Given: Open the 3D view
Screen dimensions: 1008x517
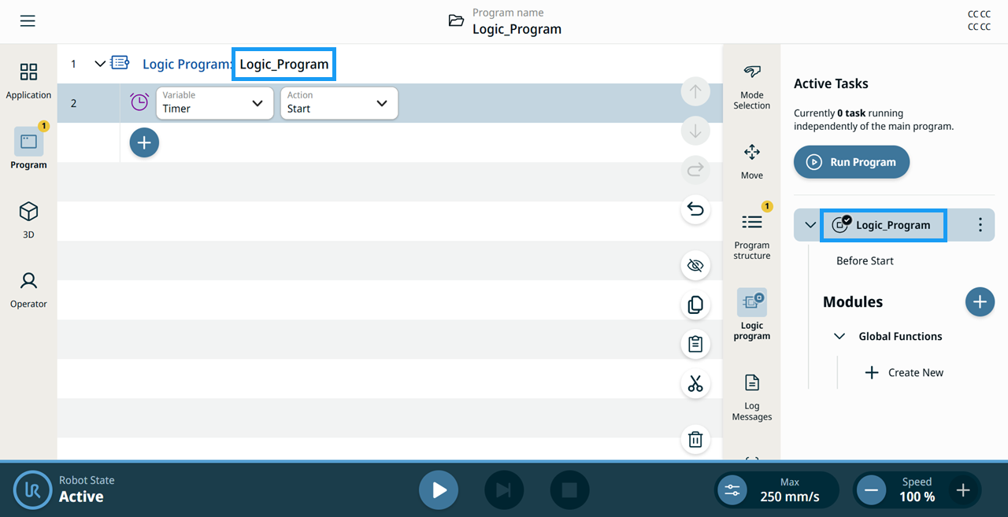Looking at the screenshot, I should 28,220.
